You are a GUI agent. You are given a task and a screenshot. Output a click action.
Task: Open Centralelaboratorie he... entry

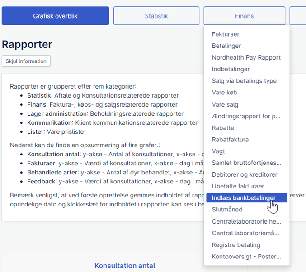(x=246, y=222)
